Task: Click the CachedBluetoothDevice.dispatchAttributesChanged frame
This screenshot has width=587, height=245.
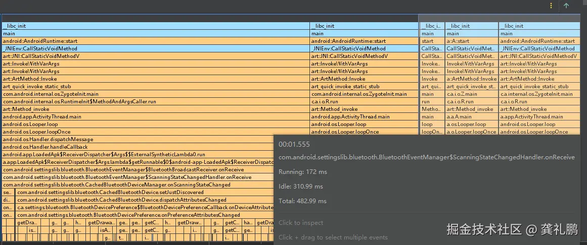Action: click(x=145, y=200)
